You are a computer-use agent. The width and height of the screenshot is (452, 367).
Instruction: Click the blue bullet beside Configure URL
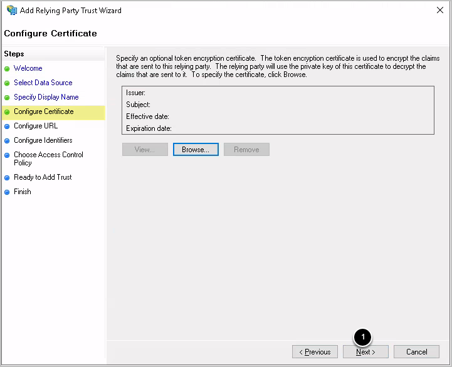coord(7,127)
